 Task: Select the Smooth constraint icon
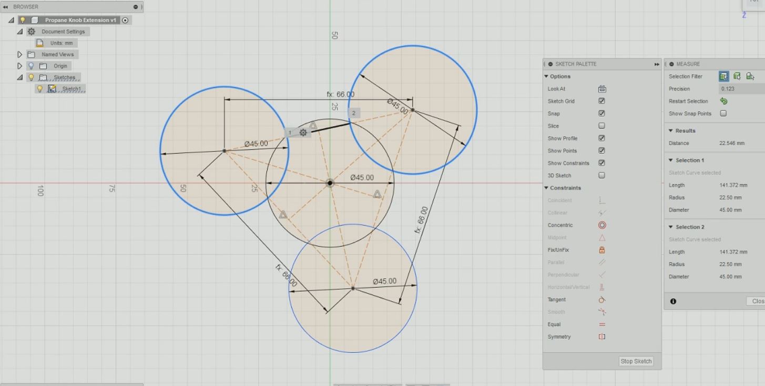point(602,312)
